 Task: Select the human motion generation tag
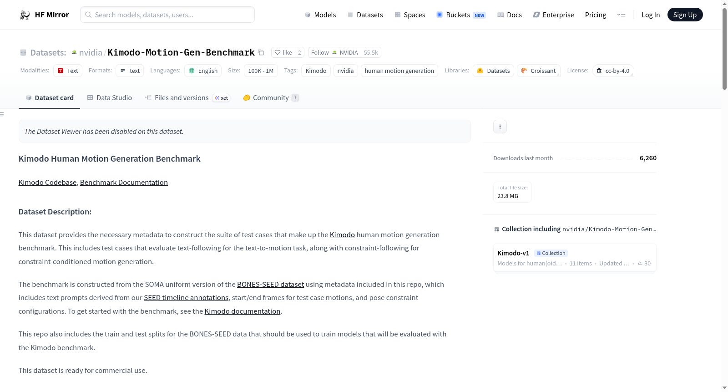click(x=399, y=71)
